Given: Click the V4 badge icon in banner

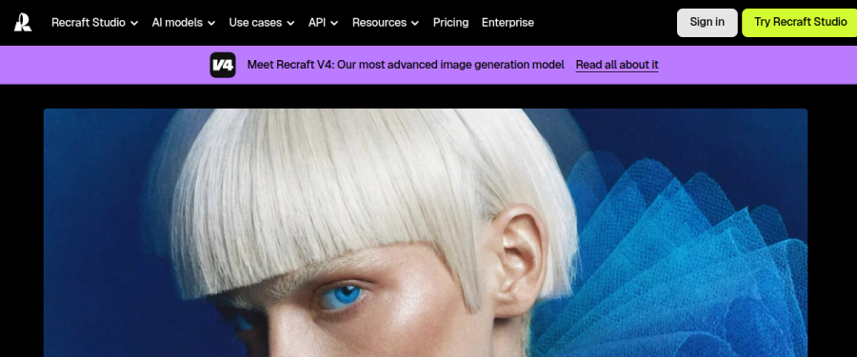Looking at the screenshot, I should (223, 65).
